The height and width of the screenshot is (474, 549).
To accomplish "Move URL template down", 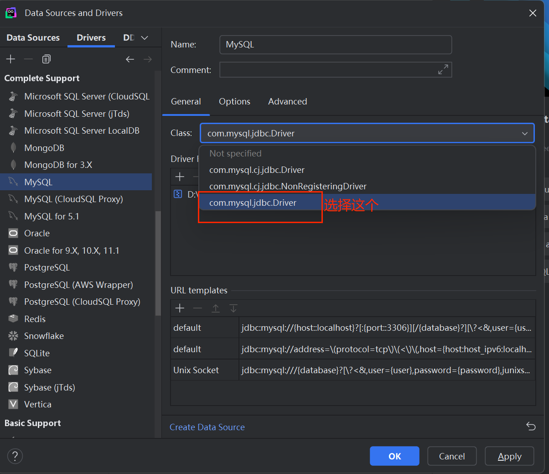I will click(x=233, y=308).
